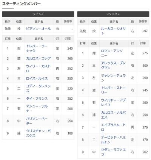This screenshot has width=151, height=160.
Task: Open カルロス・ナルバエス player link
Action: (113, 115)
